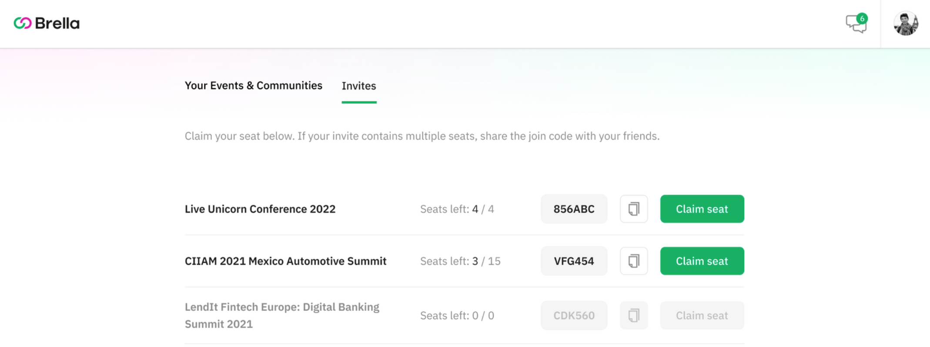This screenshot has width=930, height=347.
Task: Open the user profile avatar
Action: pos(906,23)
